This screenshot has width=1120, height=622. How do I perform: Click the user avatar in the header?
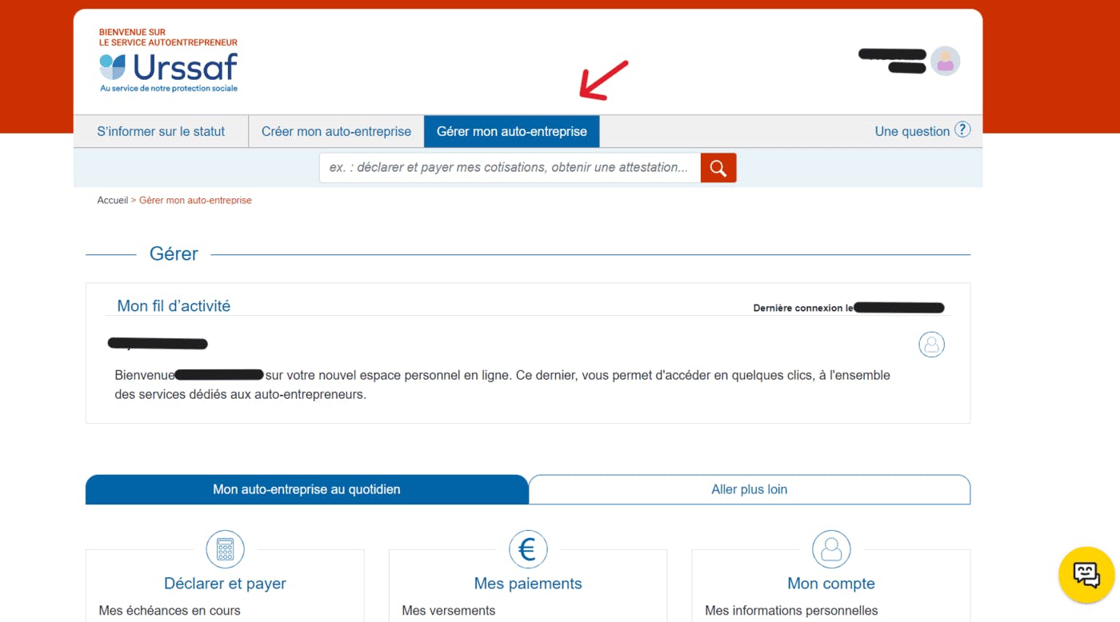(945, 60)
